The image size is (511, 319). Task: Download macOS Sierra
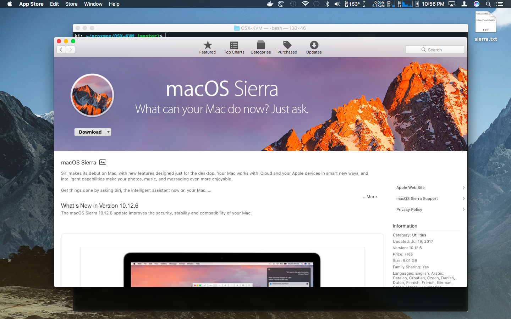point(90,132)
